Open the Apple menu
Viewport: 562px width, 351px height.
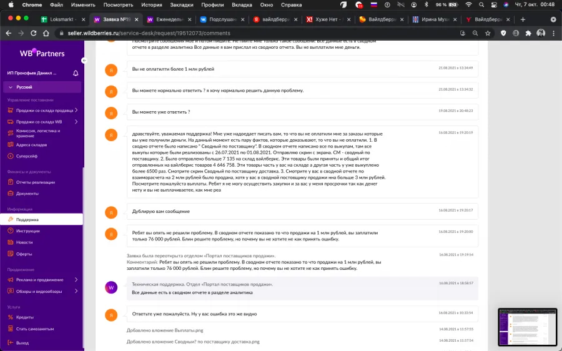pos(11,4)
